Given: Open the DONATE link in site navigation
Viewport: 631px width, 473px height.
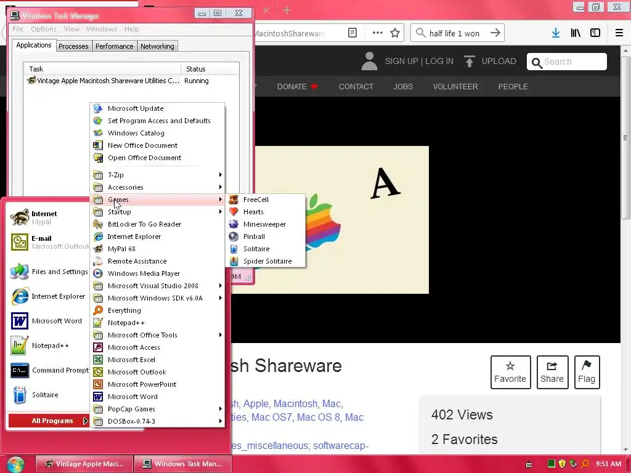Looking at the screenshot, I should [x=297, y=86].
